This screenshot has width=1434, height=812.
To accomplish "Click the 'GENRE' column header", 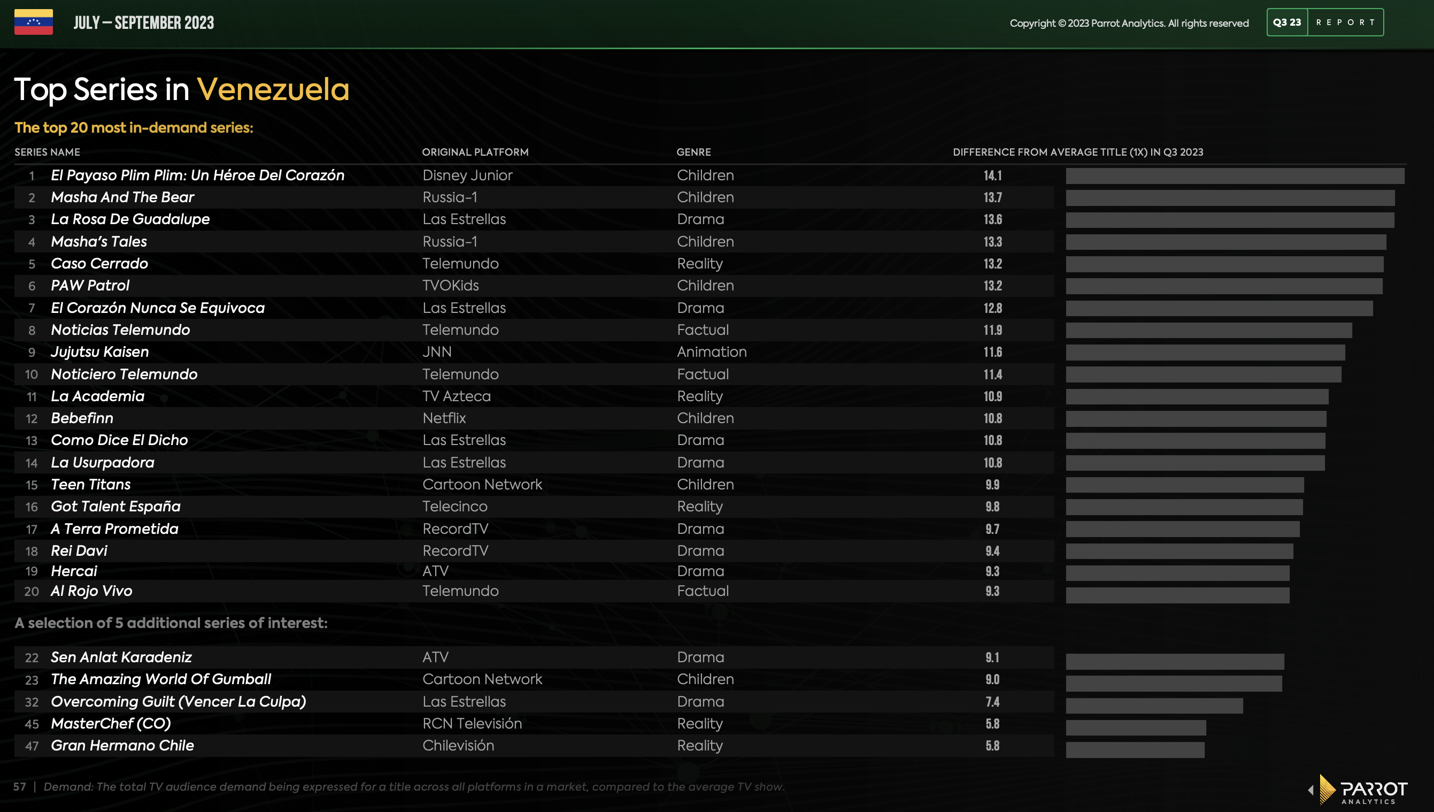I will (x=694, y=152).
